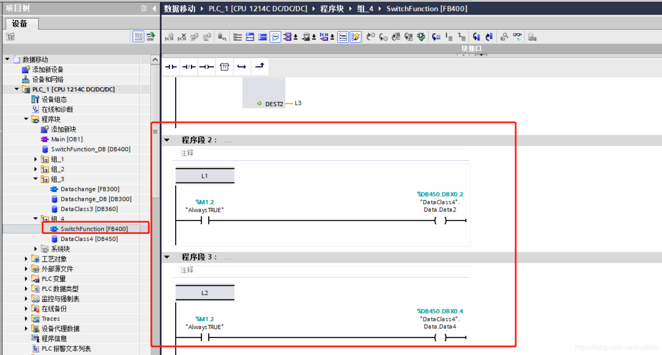Select the L1 jump label box
The width and height of the screenshot is (662, 355).
coord(205,176)
